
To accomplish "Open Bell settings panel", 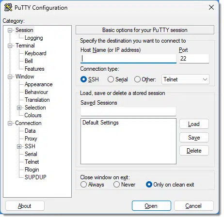I will [x=29, y=61].
